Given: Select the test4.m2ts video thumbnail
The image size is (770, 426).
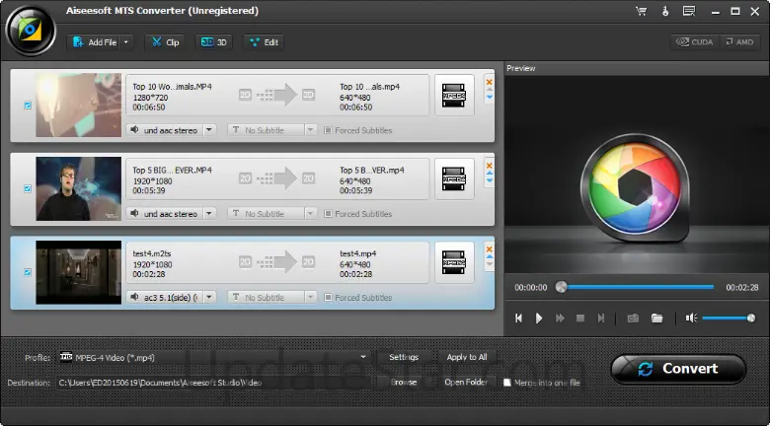Looking at the screenshot, I should (79, 272).
